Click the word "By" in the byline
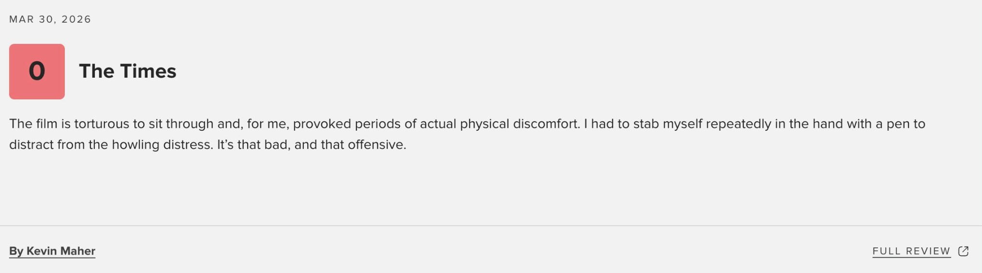Image resolution: width=982 pixels, height=273 pixels. pyautogui.click(x=16, y=251)
